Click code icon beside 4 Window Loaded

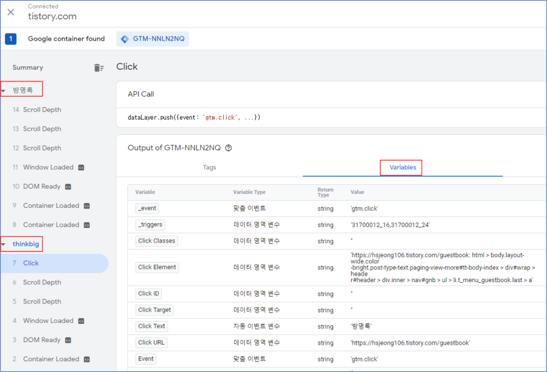click(x=81, y=321)
